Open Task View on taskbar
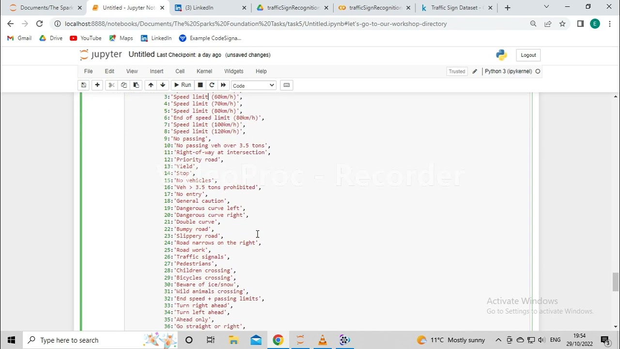The height and width of the screenshot is (349, 620). click(211, 340)
